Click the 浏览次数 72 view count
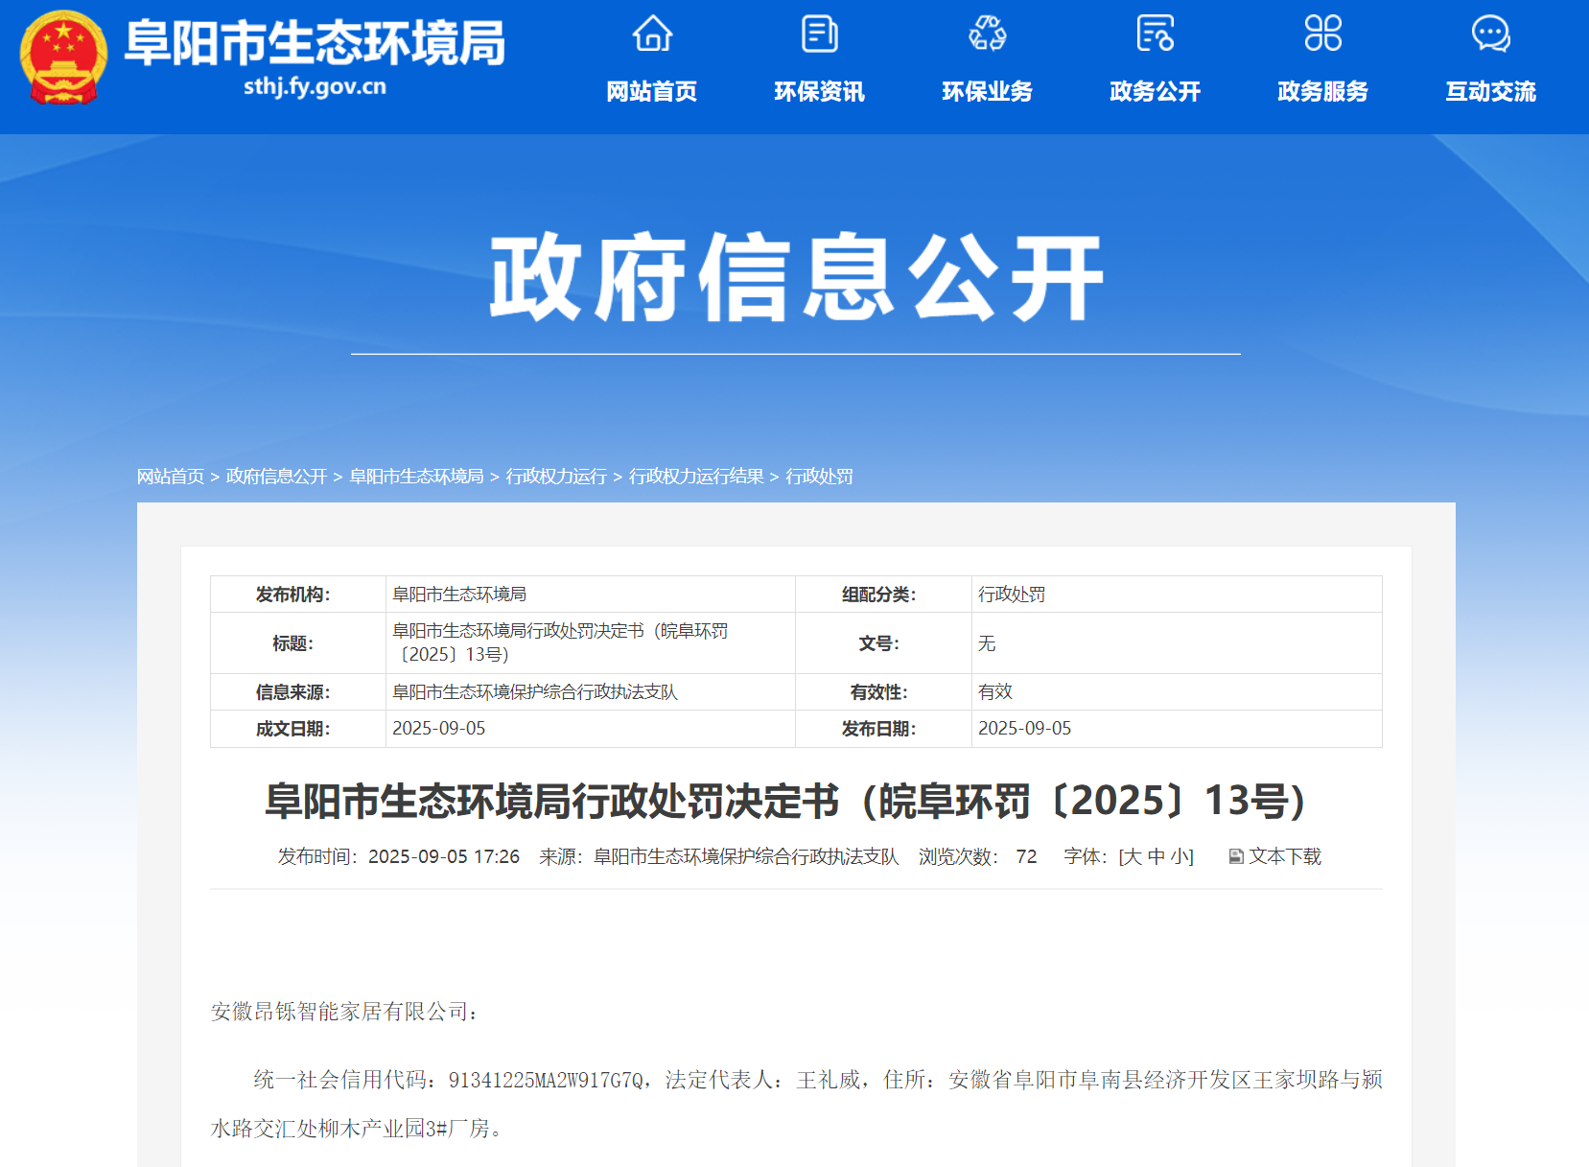Viewport: 1589px width, 1167px height. (978, 856)
